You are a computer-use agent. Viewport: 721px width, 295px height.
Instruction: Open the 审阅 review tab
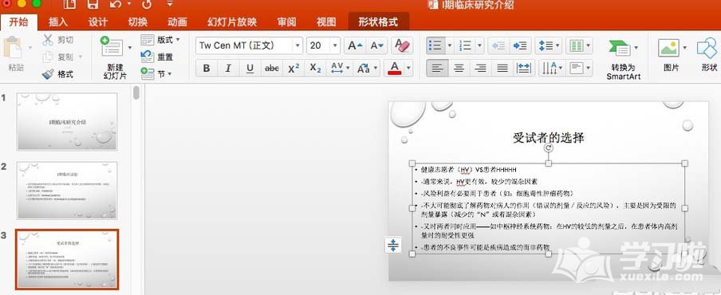pyautogui.click(x=286, y=22)
